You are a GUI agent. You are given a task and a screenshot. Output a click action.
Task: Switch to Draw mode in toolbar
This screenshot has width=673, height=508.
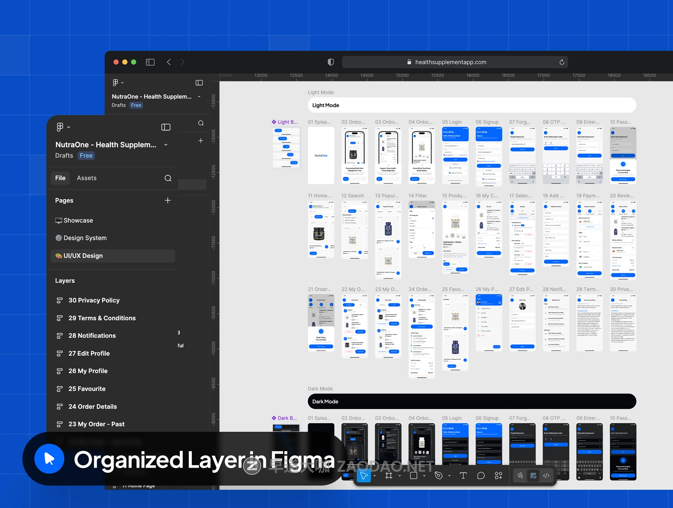tap(520, 476)
